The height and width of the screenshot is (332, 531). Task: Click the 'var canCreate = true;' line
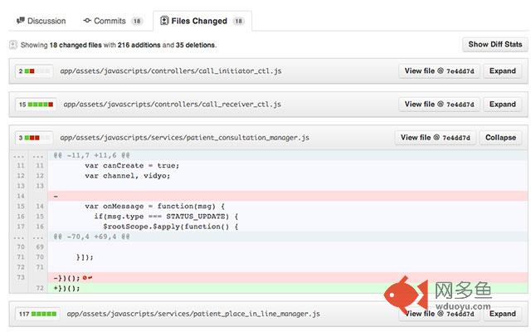132,166
